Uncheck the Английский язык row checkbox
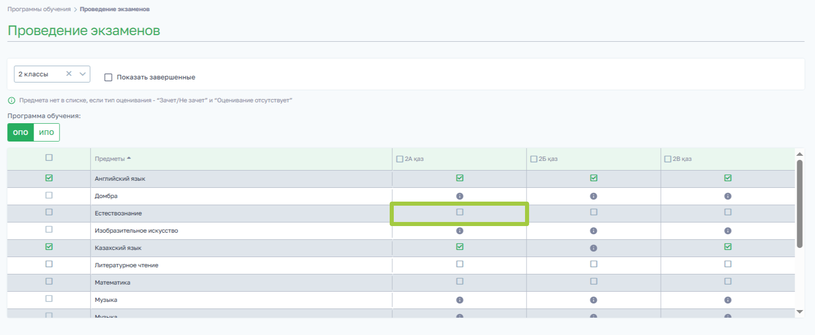815x335 pixels. (49, 178)
